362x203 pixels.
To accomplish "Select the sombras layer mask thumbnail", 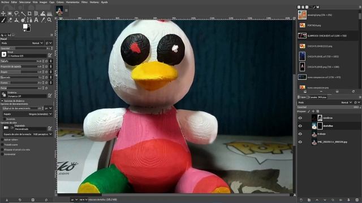I will 320,118.
